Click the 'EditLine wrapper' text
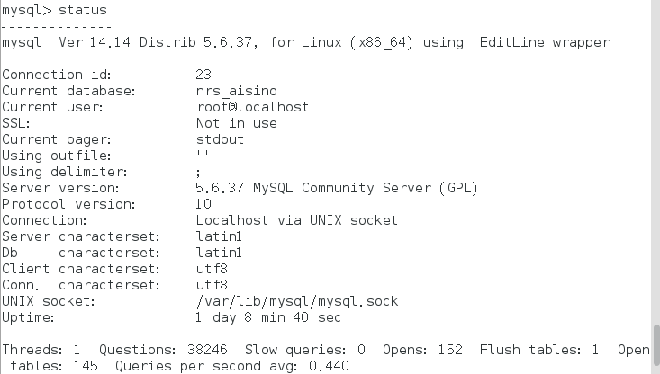 coord(545,42)
